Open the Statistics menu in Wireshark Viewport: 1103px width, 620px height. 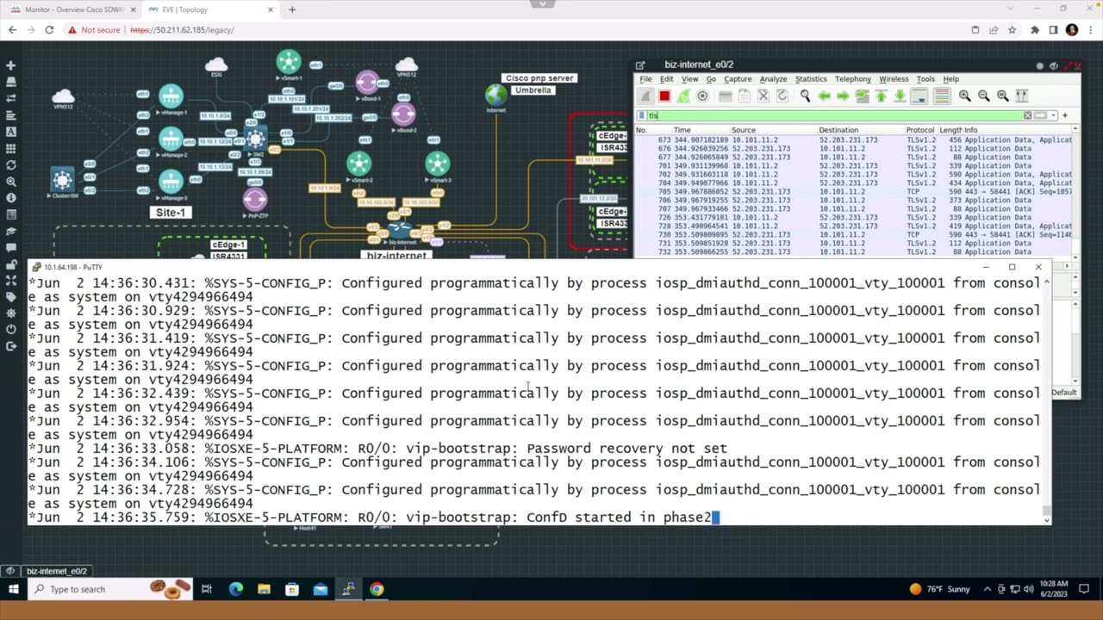tap(811, 79)
